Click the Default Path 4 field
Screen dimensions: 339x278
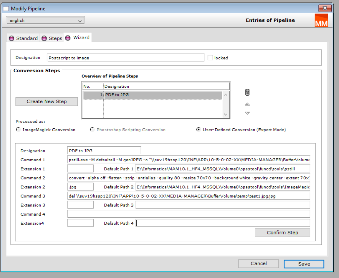223,223
